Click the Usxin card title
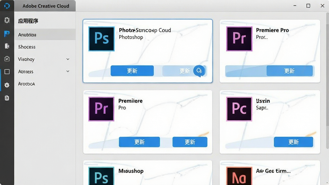The width and height of the screenshot is (329, 185). click(263, 101)
